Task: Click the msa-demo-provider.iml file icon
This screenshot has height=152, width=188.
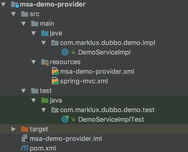Action: point(25,138)
